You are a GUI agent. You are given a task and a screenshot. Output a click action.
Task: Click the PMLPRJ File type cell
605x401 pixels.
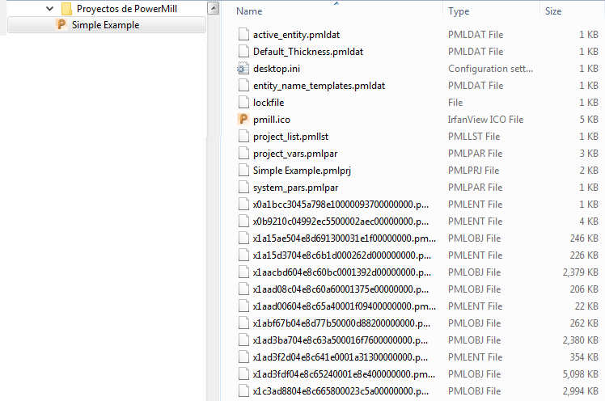[473, 171]
